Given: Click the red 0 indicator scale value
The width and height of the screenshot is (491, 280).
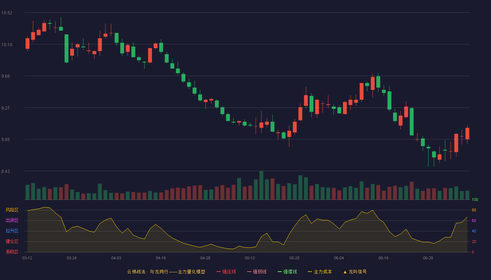Looking at the screenshot, I should (x=473, y=252).
